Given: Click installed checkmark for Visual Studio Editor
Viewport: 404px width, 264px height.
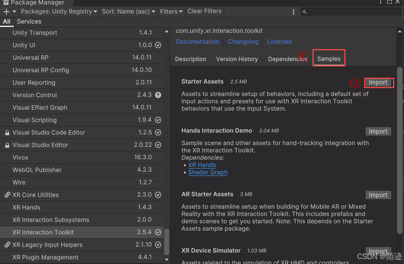Looking at the screenshot, I should coord(158,145).
